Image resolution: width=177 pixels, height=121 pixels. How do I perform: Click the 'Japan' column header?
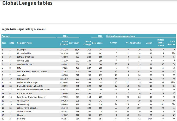(x=149, y=43)
